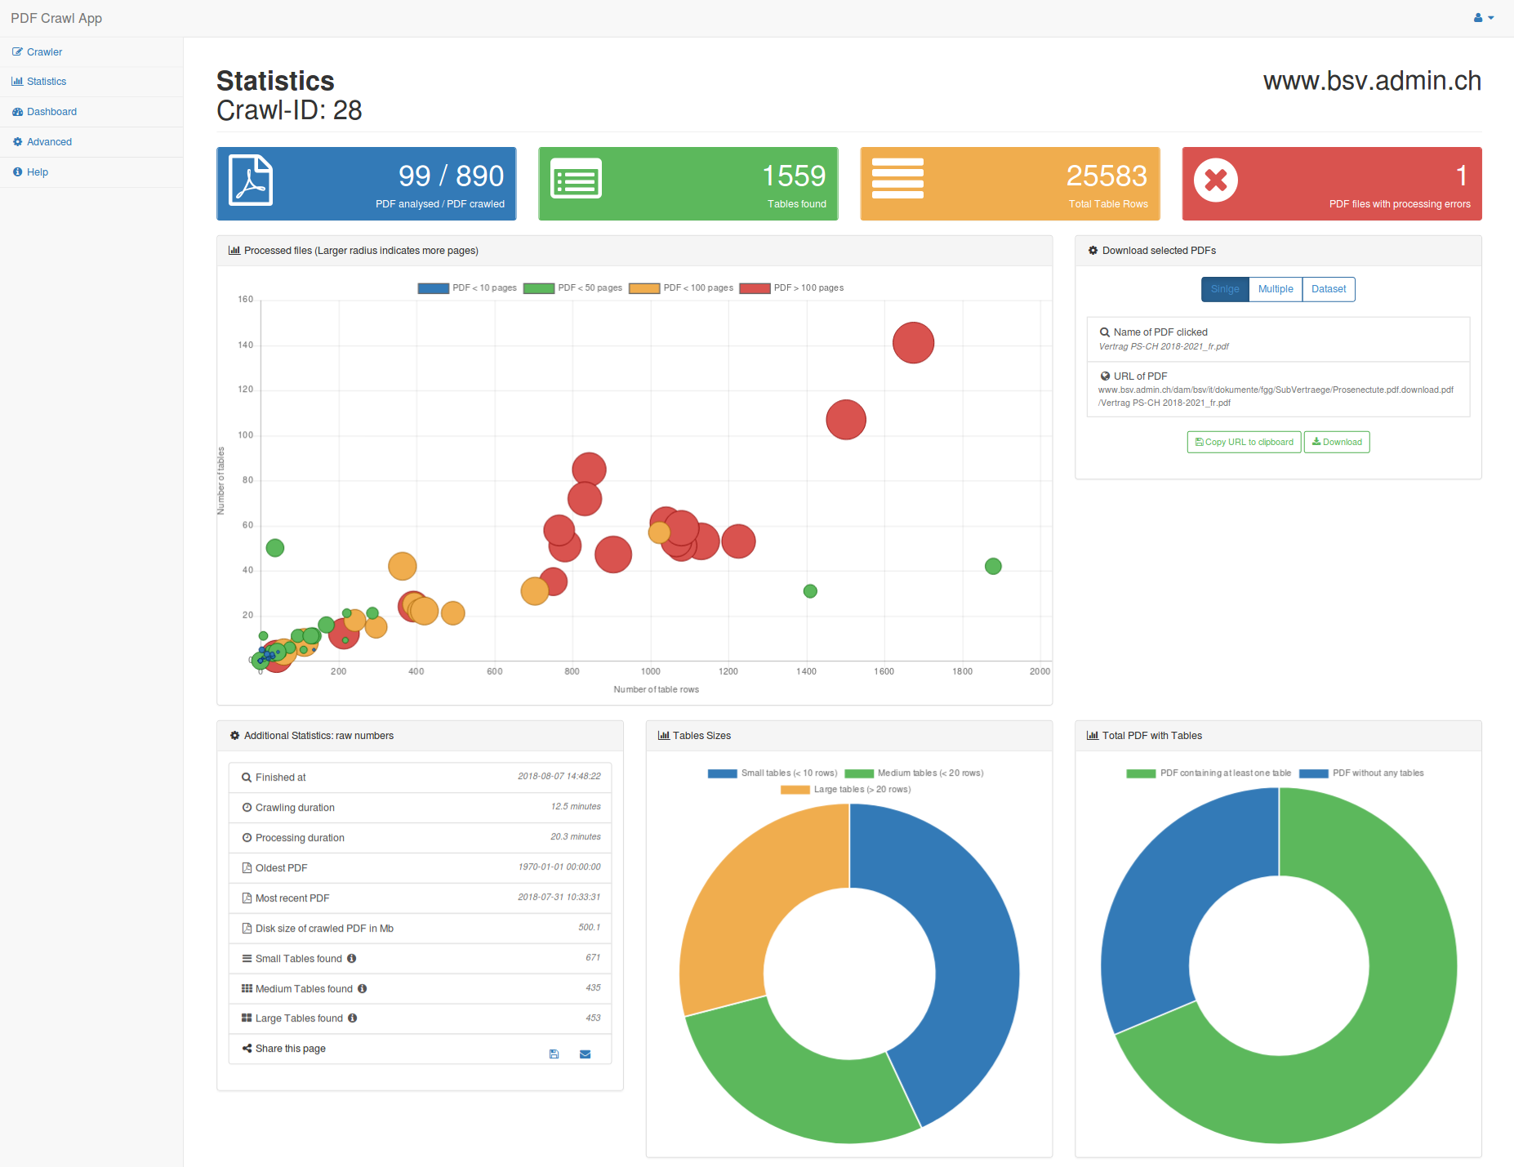This screenshot has height=1167, width=1514.
Task: Click info icon next to Large Tables found
Action: pyautogui.click(x=353, y=1018)
